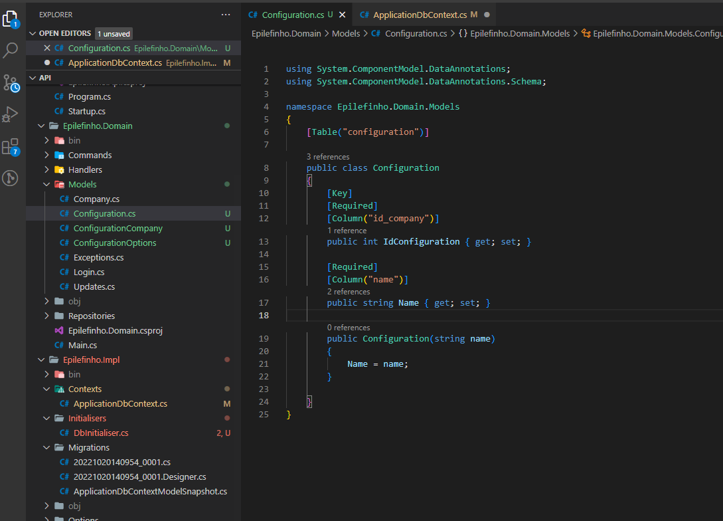Click the '2 references' CodeLens above Name
Image resolution: width=723 pixels, height=521 pixels.
(349, 292)
